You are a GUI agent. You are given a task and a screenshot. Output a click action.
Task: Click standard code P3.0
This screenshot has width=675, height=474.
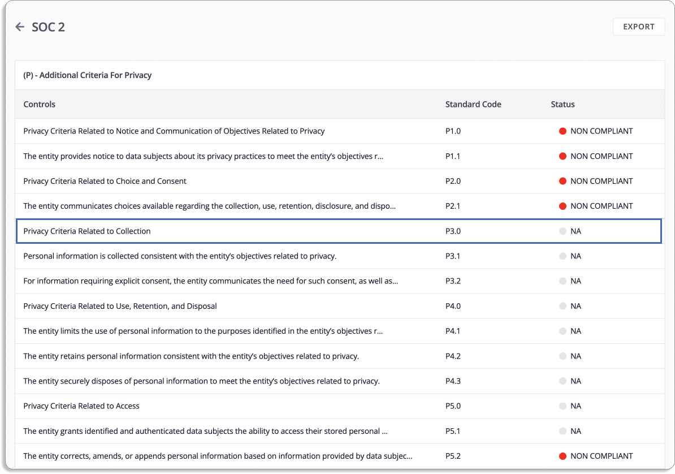pos(453,231)
